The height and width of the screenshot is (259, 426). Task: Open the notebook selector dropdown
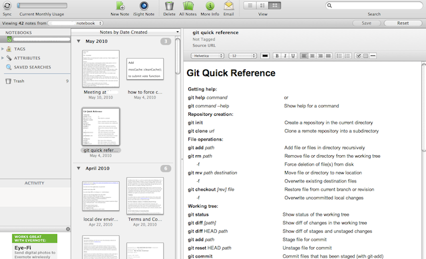[x=75, y=23]
